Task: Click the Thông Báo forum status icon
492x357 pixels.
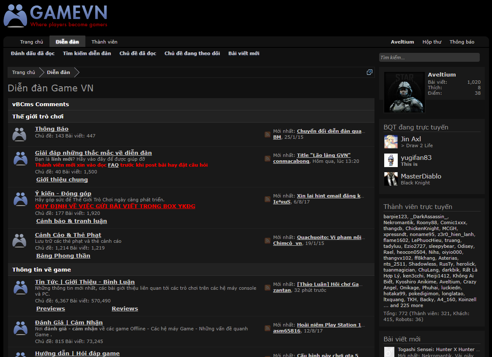Action: point(19,135)
